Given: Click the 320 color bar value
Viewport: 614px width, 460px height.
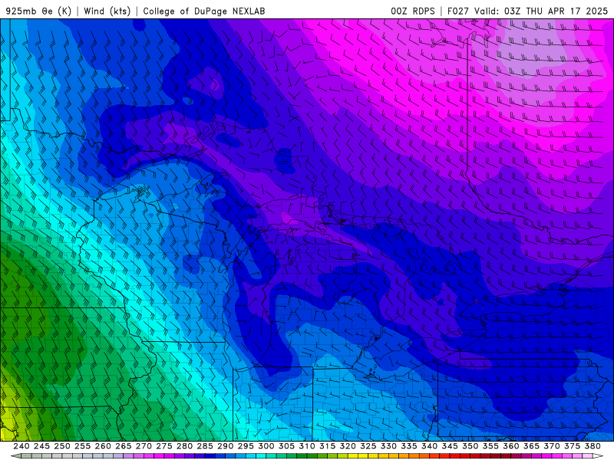Looking at the screenshot, I should click(348, 446).
